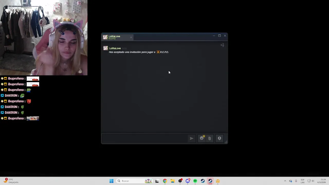The width and height of the screenshot is (329, 185).
Task: Click the highlighted Steam chat taskbar icon
Action: tap(210, 181)
